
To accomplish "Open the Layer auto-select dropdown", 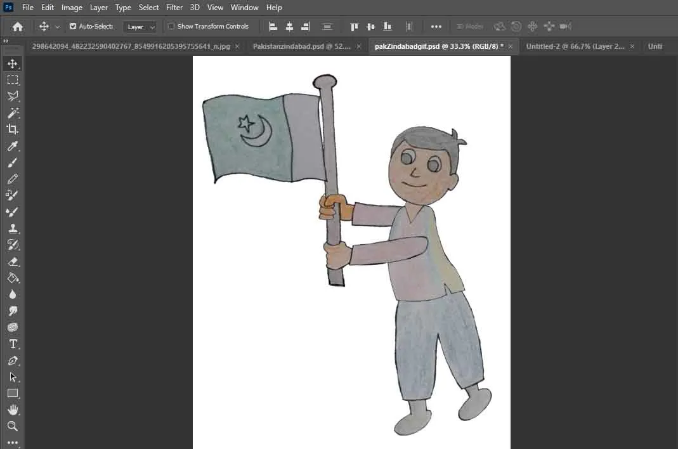I will [x=140, y=27].
